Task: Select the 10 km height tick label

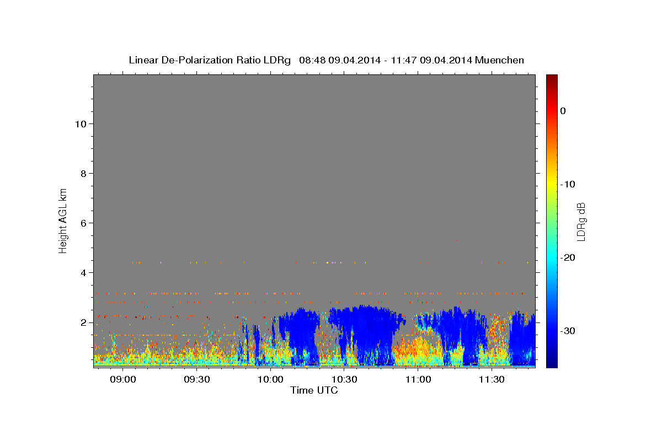Action: (80, 123)
